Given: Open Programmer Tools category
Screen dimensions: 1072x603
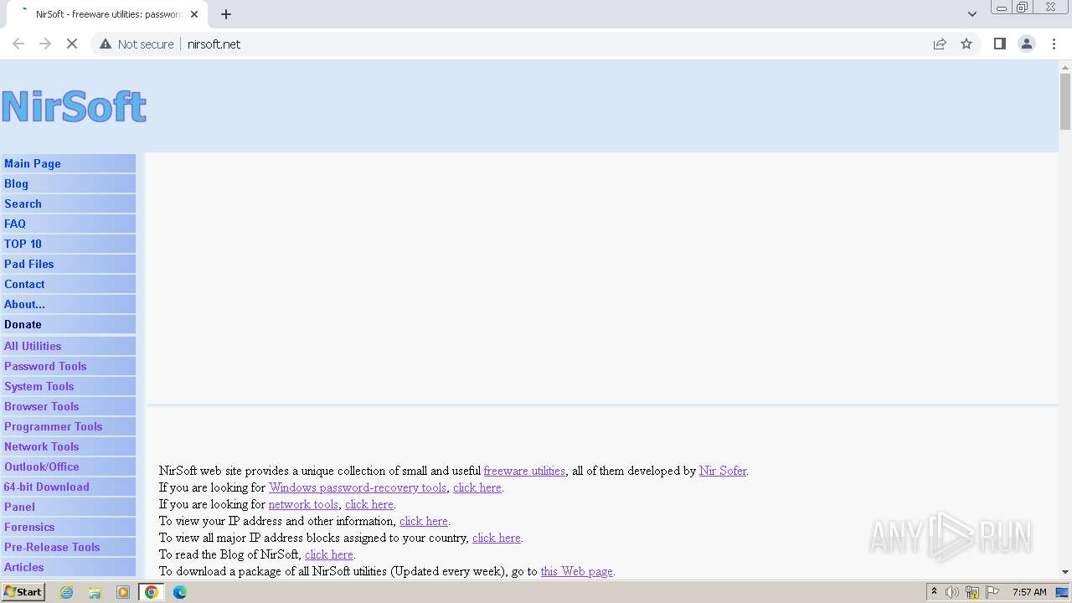Looking at the screenshot, I should pos(68,426).
